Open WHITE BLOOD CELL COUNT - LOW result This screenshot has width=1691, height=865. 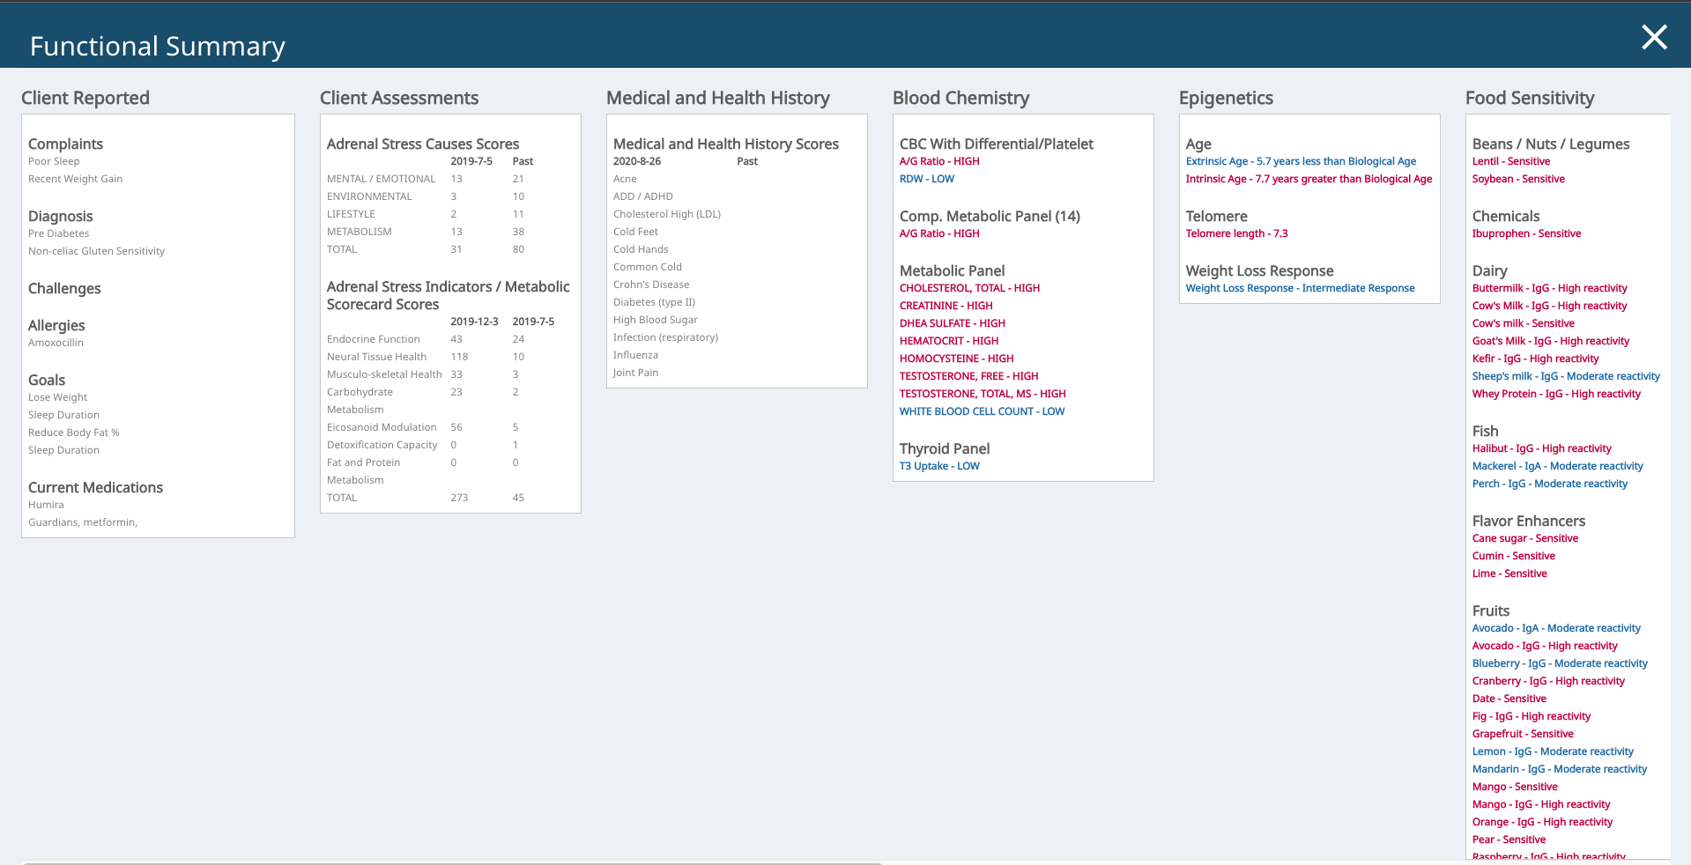click(982, 411)
